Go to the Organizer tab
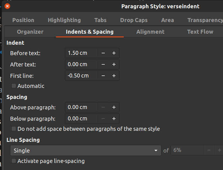 pyautogui.click(x=30, y=32)
